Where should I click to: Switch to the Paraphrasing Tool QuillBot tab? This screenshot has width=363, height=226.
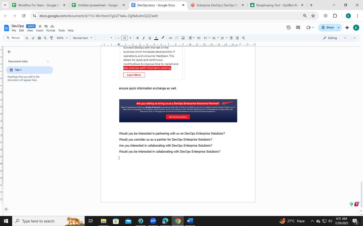pyautogui.click(x=277, y=5)
